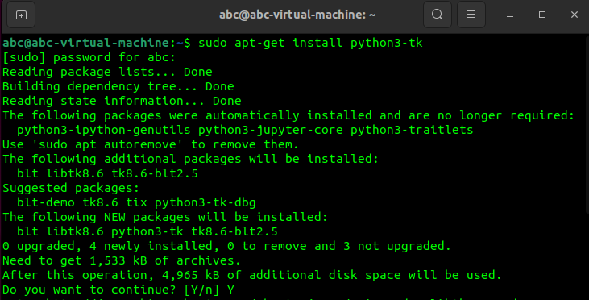Image resolution: width=589 pixels, height=300 pixels.
Task: Click the terminal vertical scrollbar
Action: point(587,123)
